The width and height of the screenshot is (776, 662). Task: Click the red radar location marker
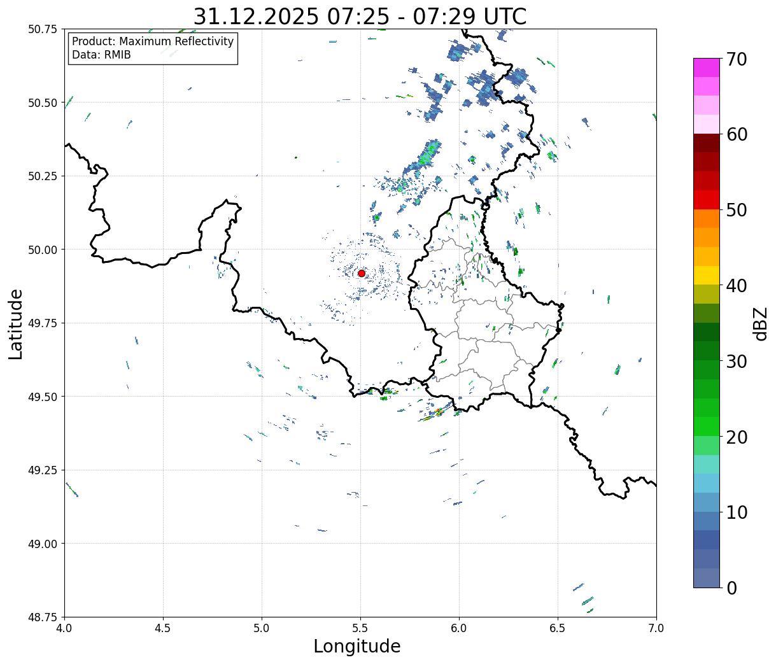point(362,273)
